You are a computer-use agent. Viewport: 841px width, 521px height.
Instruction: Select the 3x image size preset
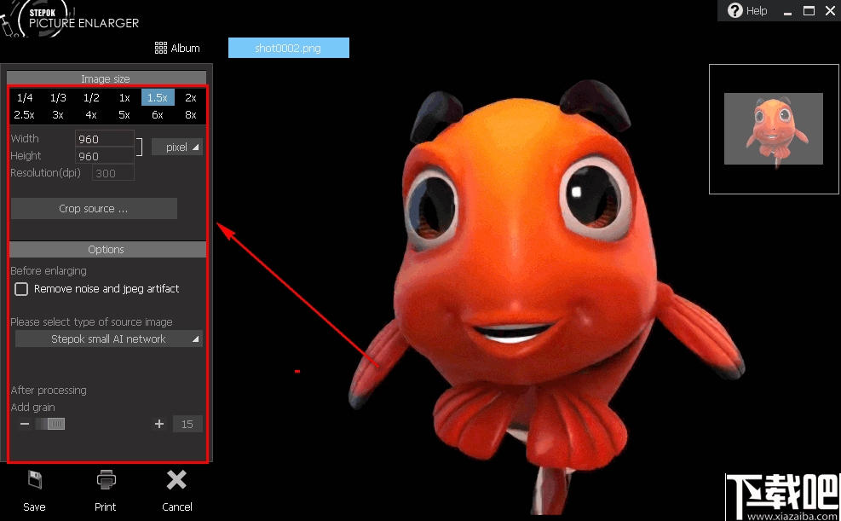[x=58, y=115]
